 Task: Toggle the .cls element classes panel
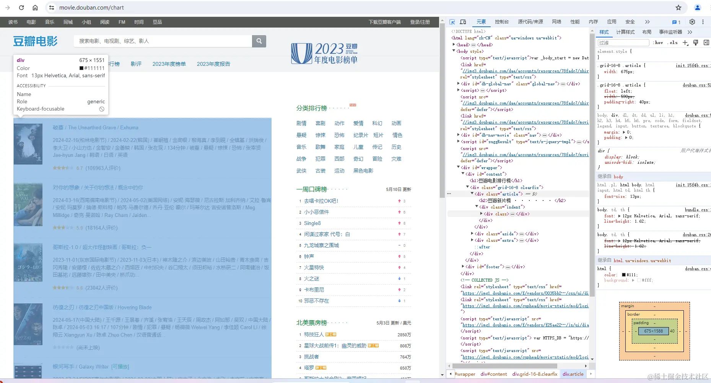(673, 42)
